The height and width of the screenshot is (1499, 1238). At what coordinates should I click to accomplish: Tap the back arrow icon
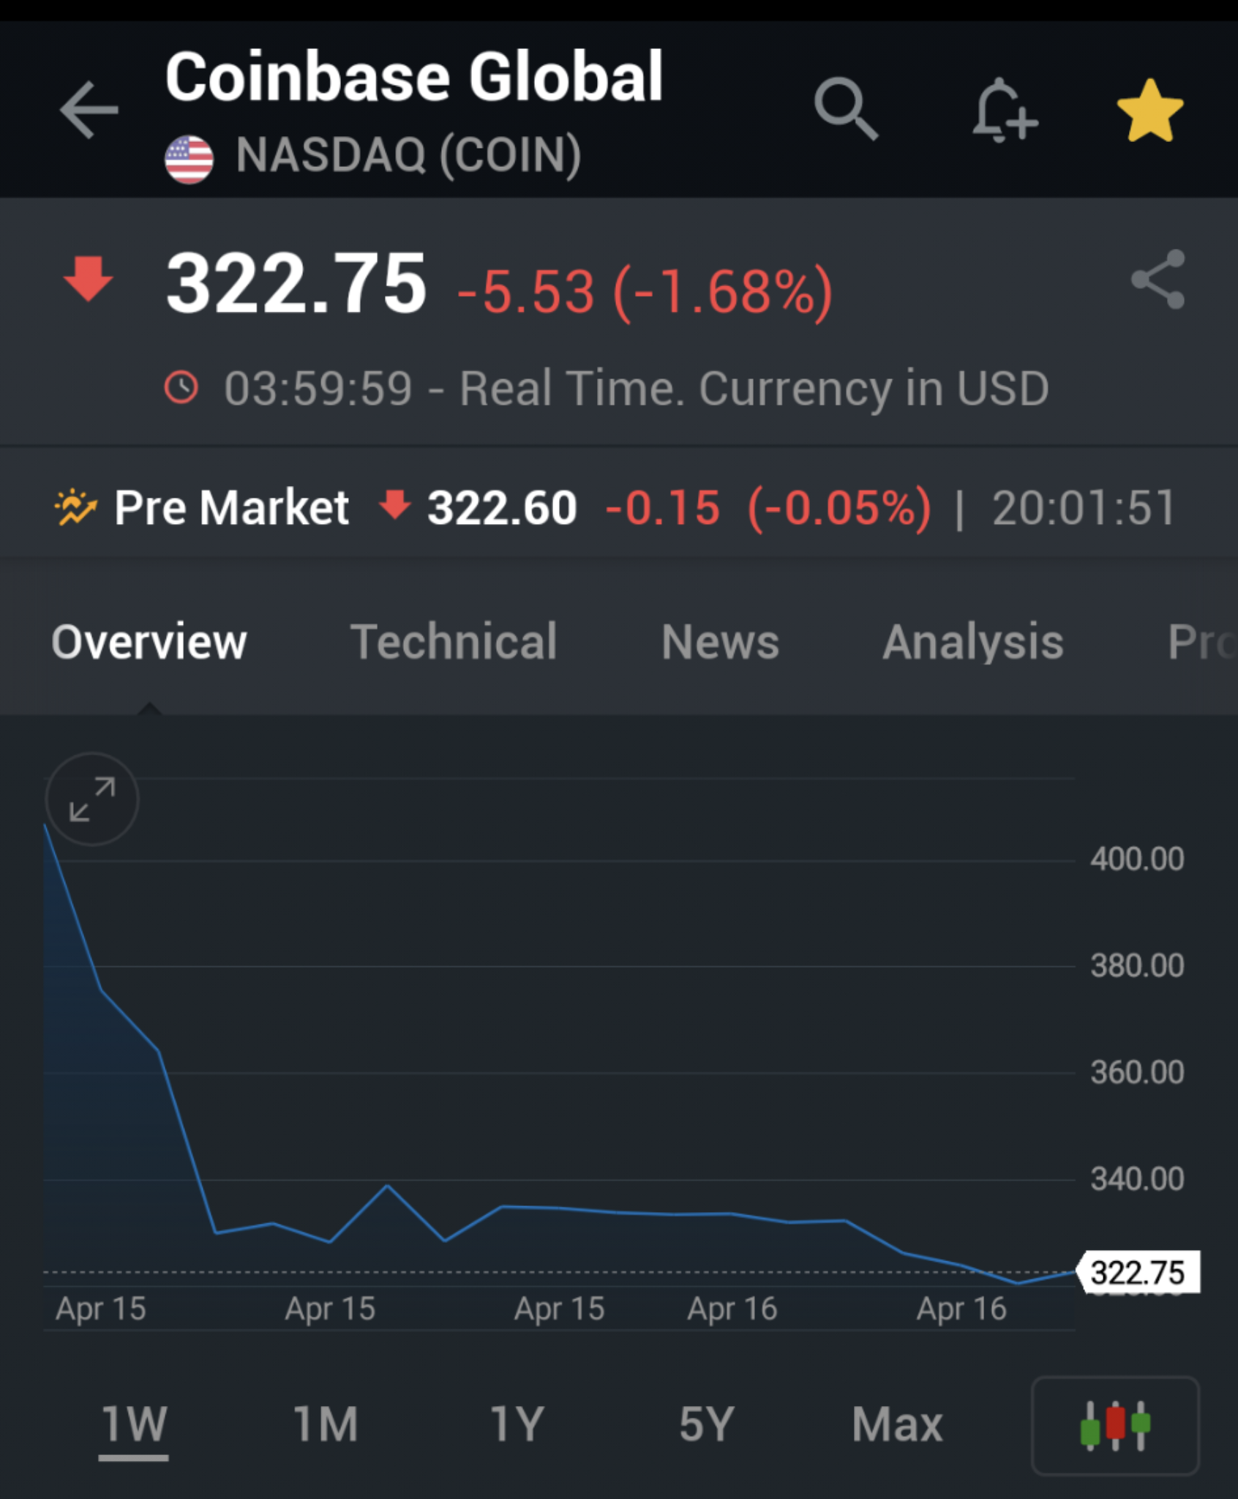click(89, 110)
